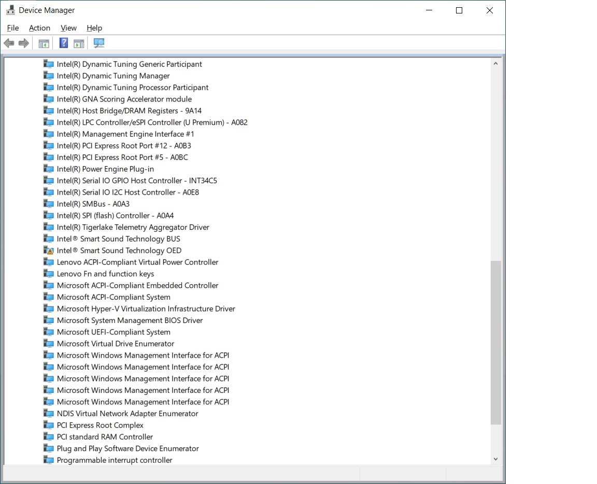Screen dimensions: 597x484
Task: Select Intel(R) Dynamic Tuning Processor Participant
Action: point(133,87)
